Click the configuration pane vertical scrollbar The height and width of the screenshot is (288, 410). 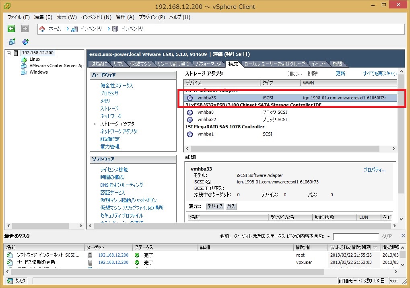click(x=402, y=135)
